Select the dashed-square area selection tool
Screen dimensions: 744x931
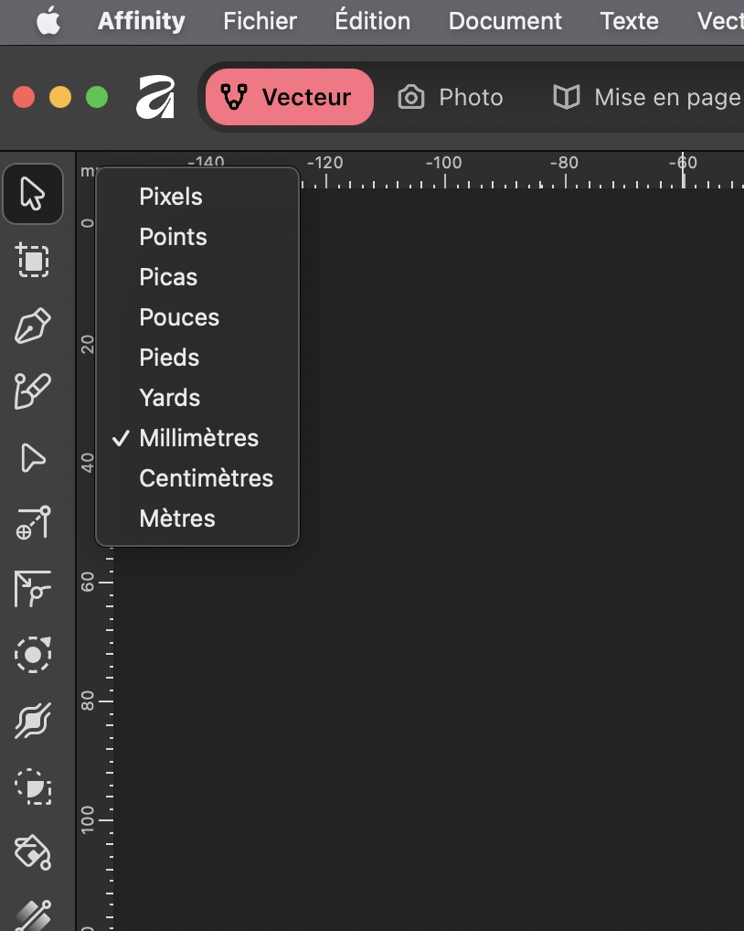click(x=33, y=787)
